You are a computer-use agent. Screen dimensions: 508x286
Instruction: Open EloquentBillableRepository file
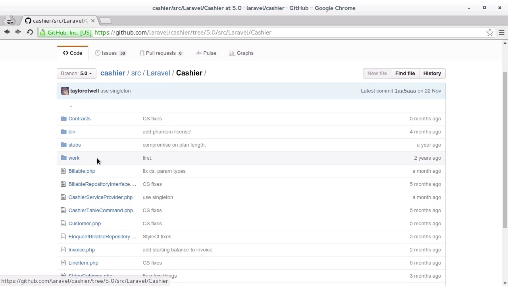(102, 236)
